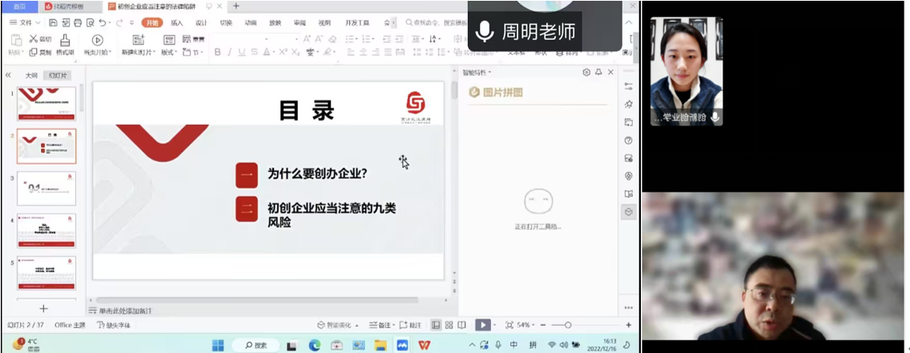
Task: Switch to normal view in status bar
Action: (x=436, y=325)
